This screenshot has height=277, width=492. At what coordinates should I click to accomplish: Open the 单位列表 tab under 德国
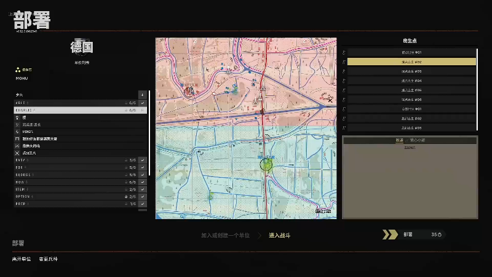tap(82, 63)
